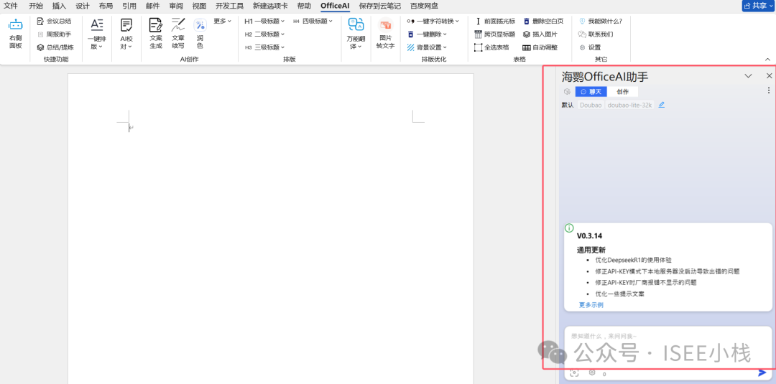Click 我能做什么? help icon
Image resolution: width=776 pixels, height=384 pixels.
pos(582,22)
